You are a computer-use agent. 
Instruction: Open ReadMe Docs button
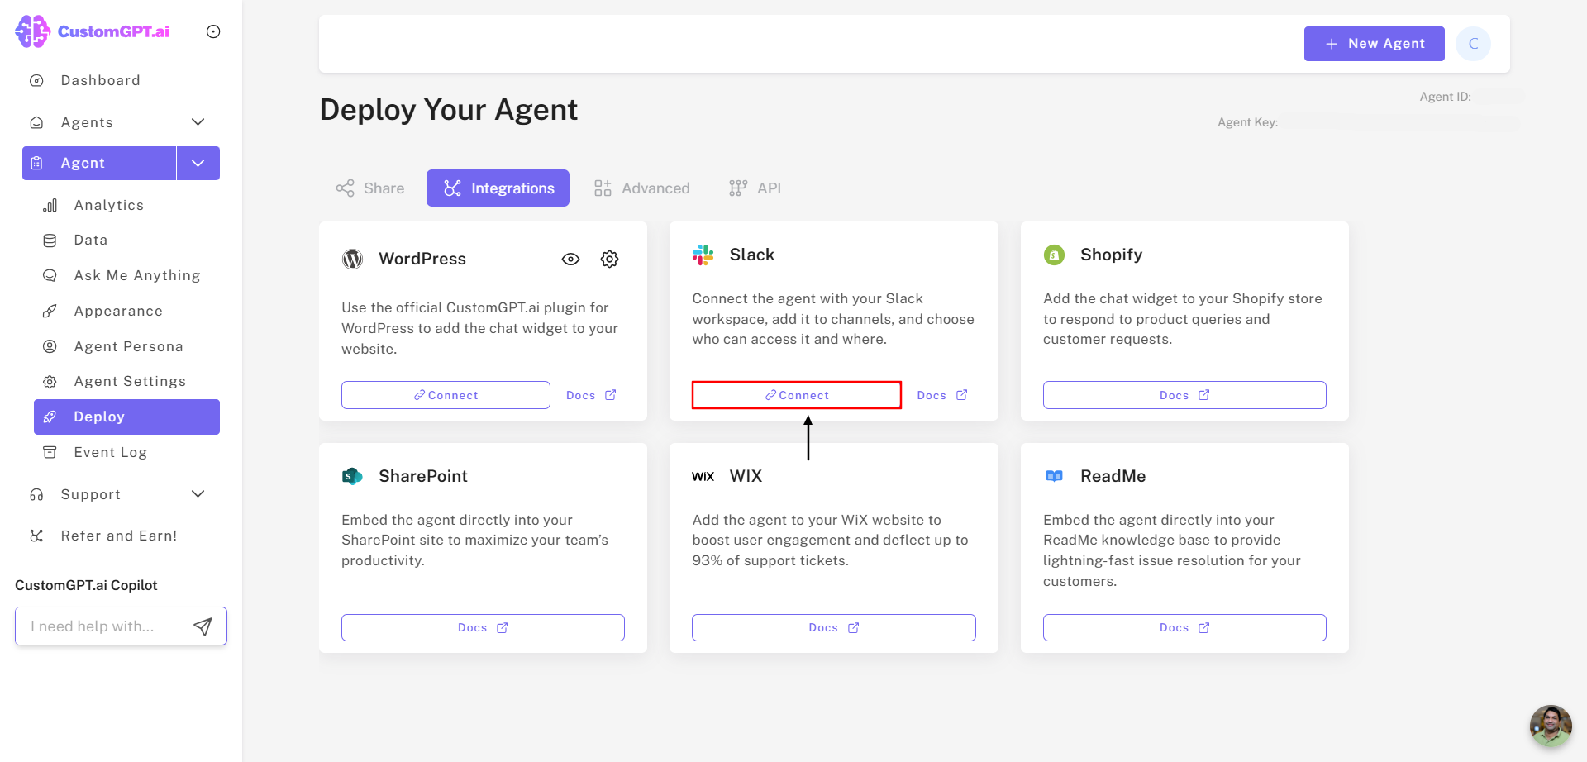tap(1184, 627)
